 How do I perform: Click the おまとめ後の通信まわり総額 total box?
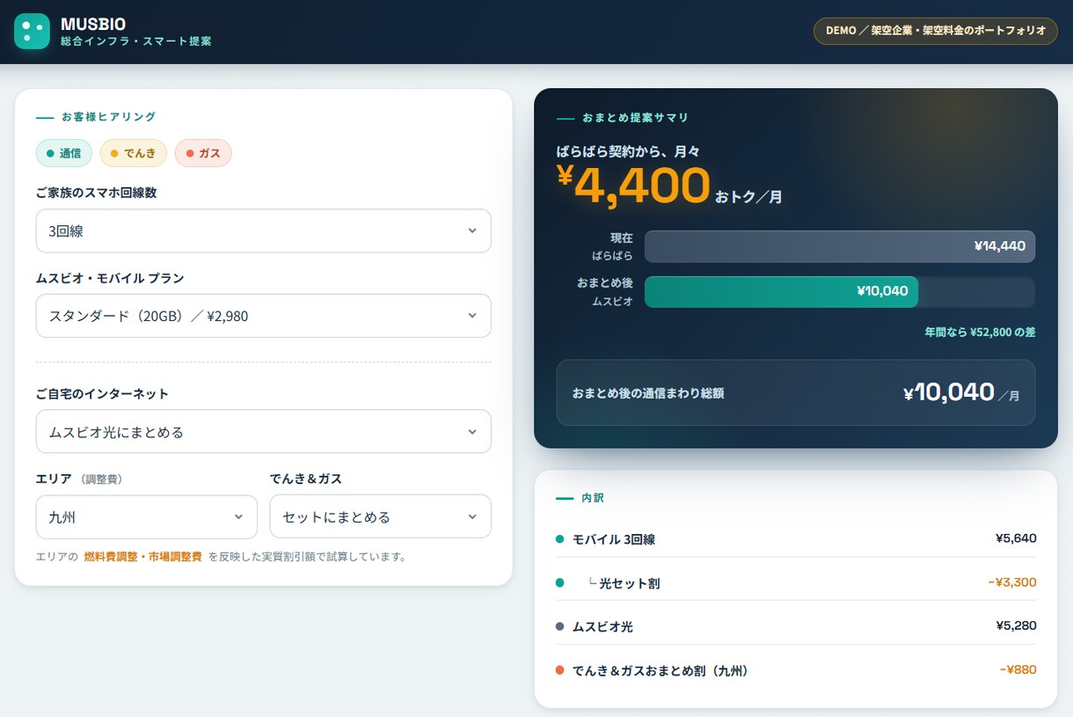796,392
